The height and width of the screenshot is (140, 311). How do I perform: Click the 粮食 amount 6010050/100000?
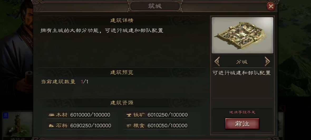(168, 125)
